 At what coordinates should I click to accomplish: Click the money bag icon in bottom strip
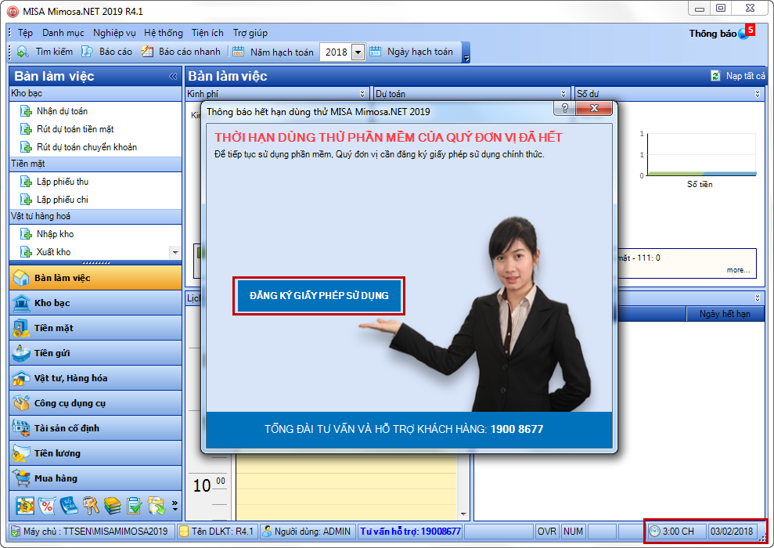coord(25,506)
